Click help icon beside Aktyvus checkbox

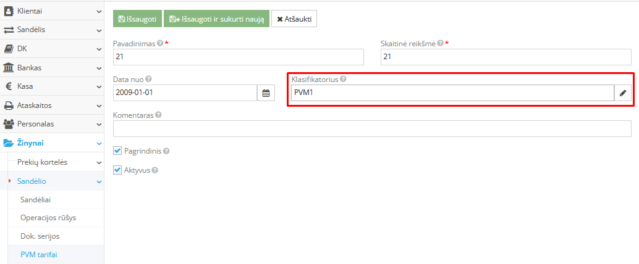154,170
